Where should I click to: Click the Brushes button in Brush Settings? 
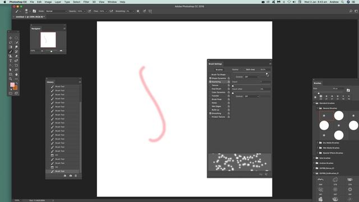click(x=219, y=70)
